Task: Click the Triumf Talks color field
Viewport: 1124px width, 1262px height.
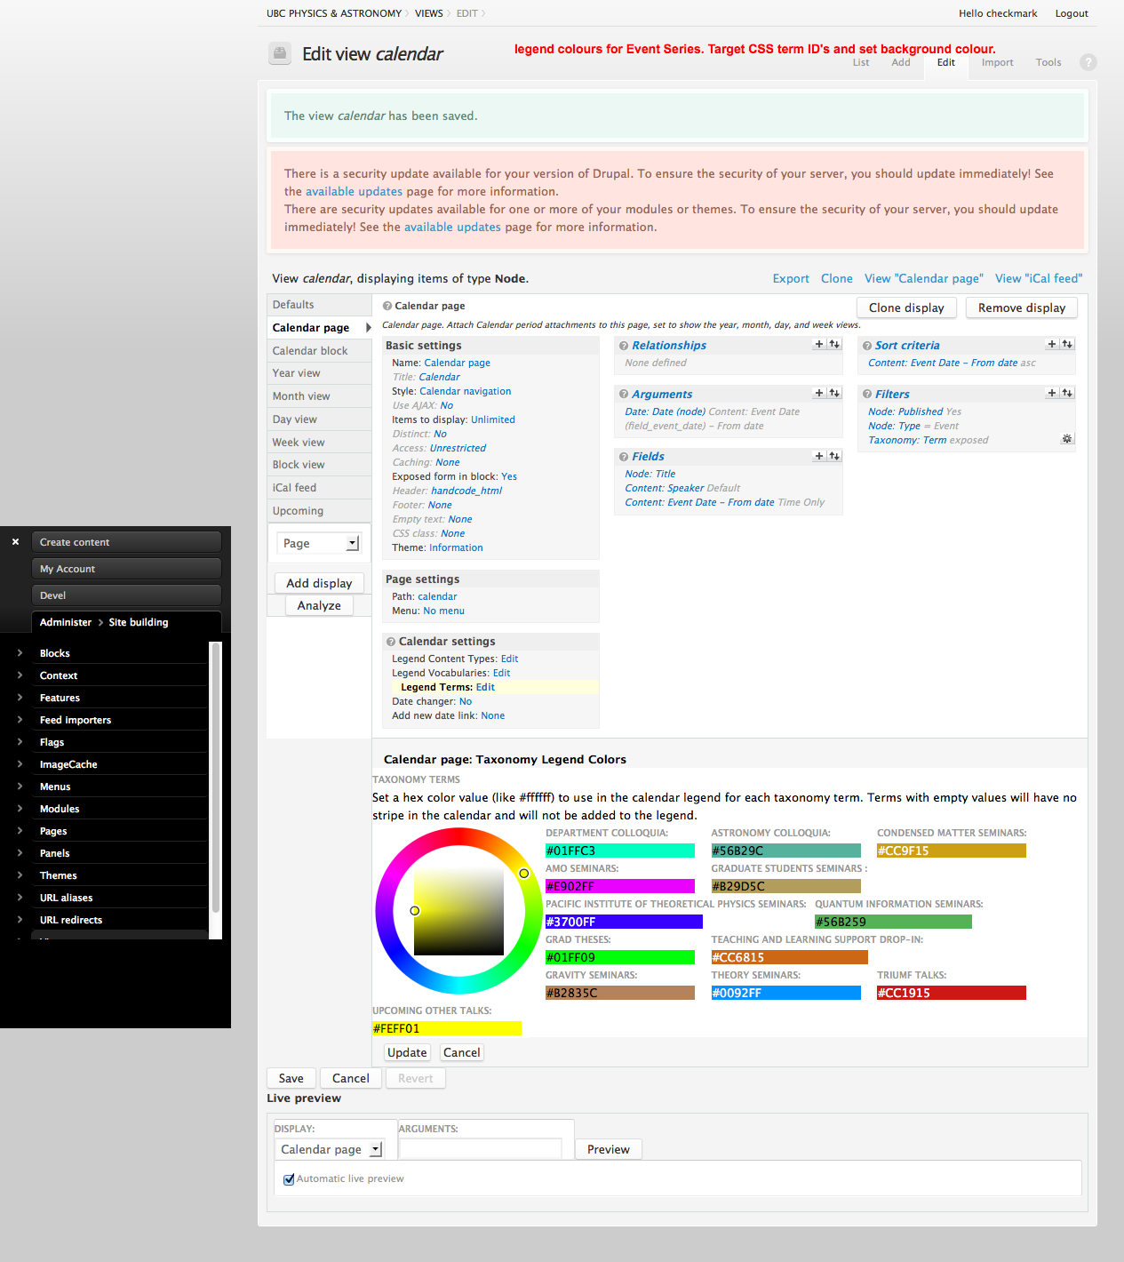Action: pyautogui.click(x=951, y=993)
